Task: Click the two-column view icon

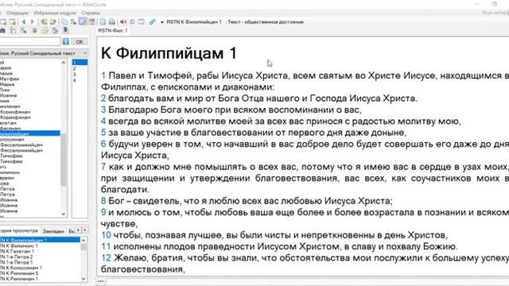Action: point(142,21)
